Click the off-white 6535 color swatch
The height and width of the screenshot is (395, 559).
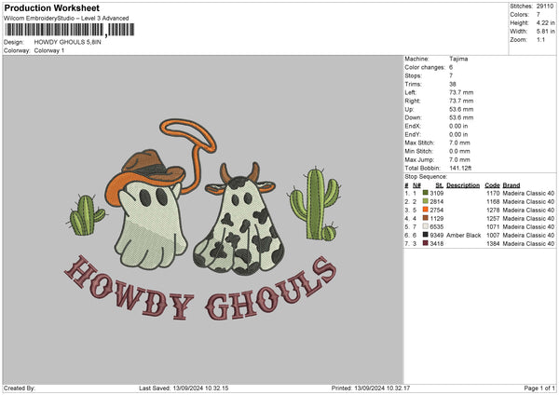426,226
